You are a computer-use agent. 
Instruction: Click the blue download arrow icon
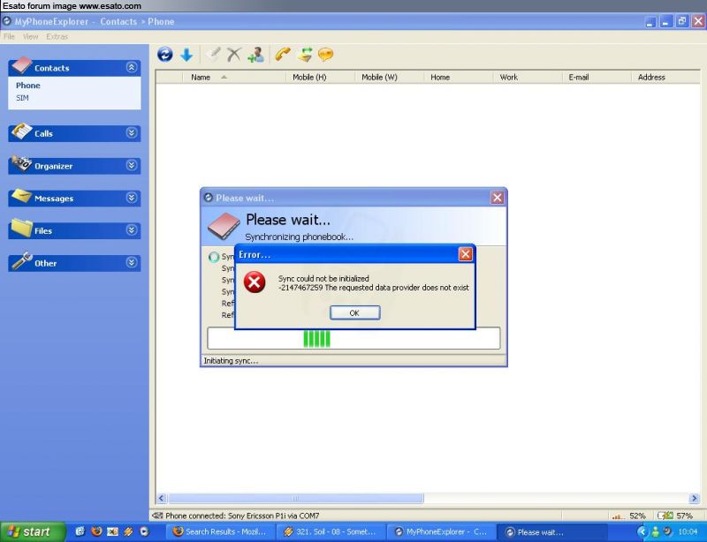[186, 55]
